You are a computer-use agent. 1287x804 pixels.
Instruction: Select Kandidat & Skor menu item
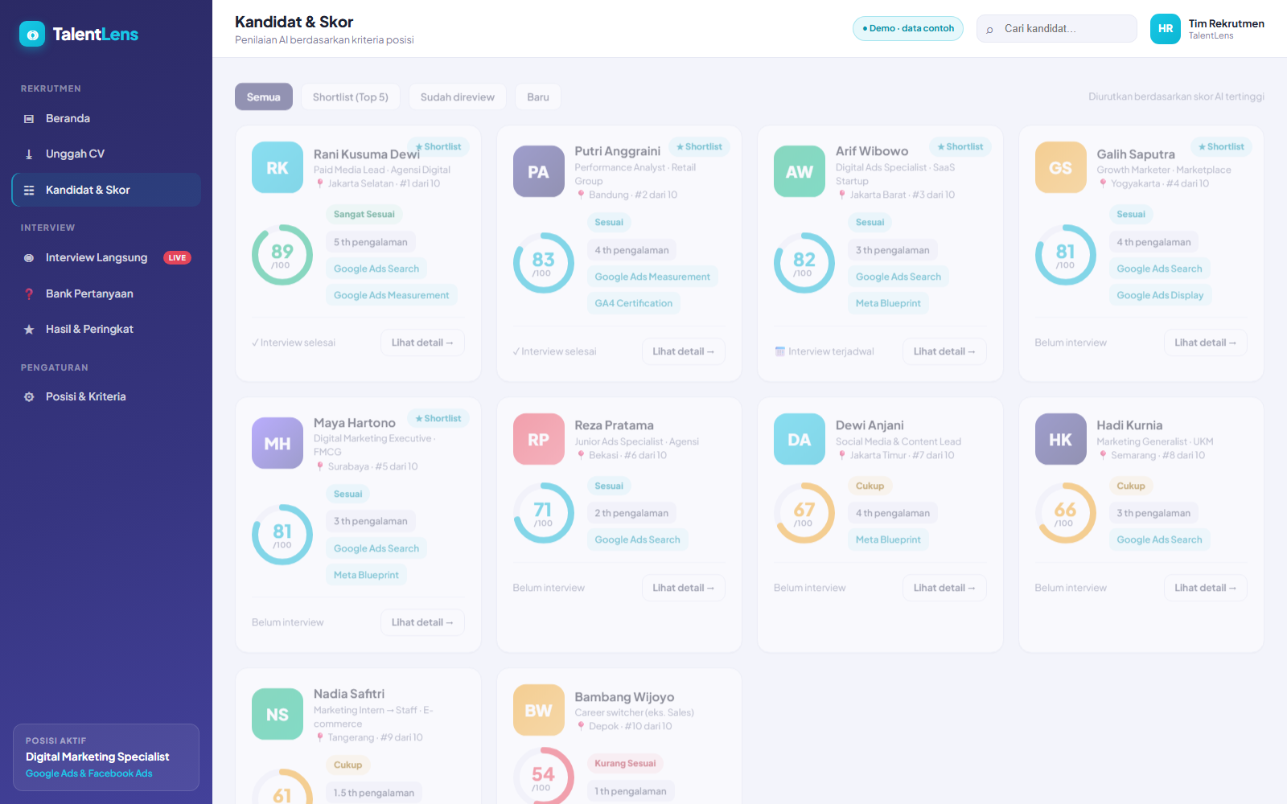[x=106, y=190]
